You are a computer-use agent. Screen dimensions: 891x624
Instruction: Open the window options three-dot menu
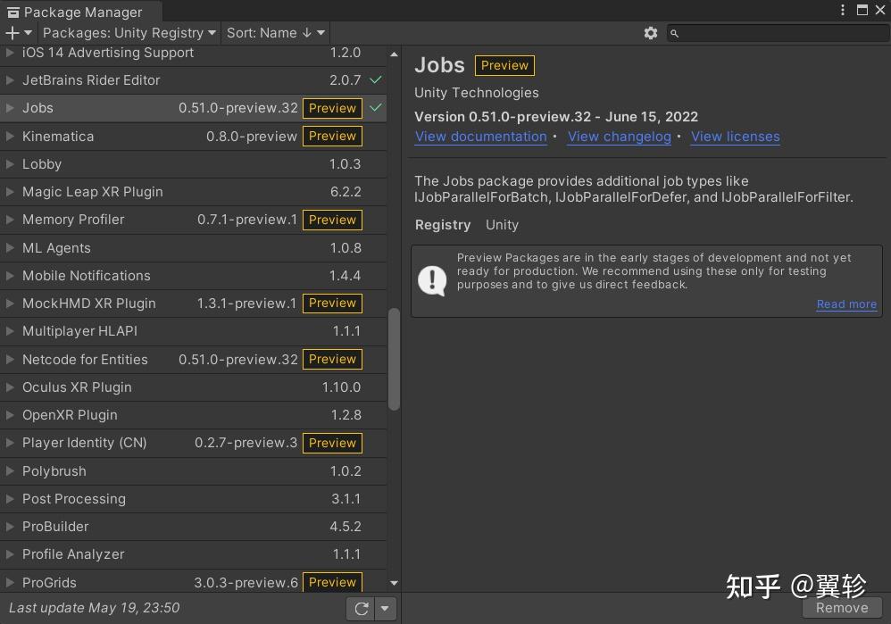[842, 10]
